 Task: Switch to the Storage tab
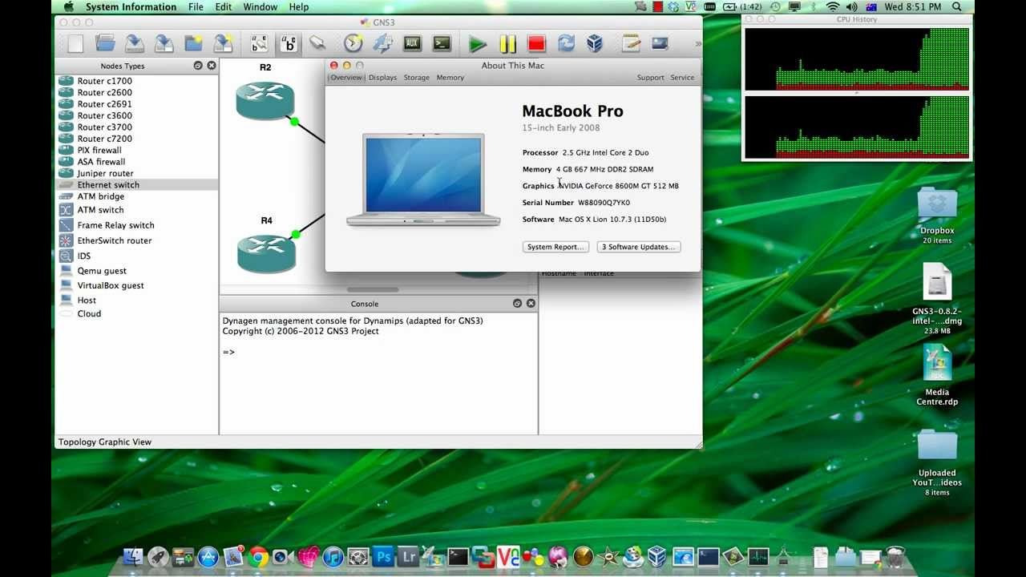click(416, 78)
